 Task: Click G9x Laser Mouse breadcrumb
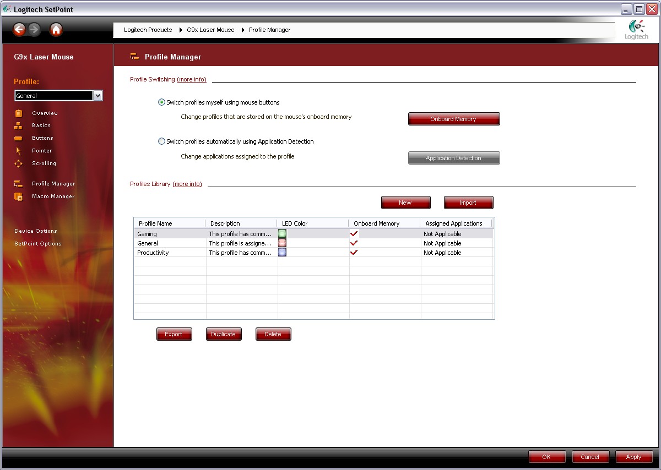(210, 30)
